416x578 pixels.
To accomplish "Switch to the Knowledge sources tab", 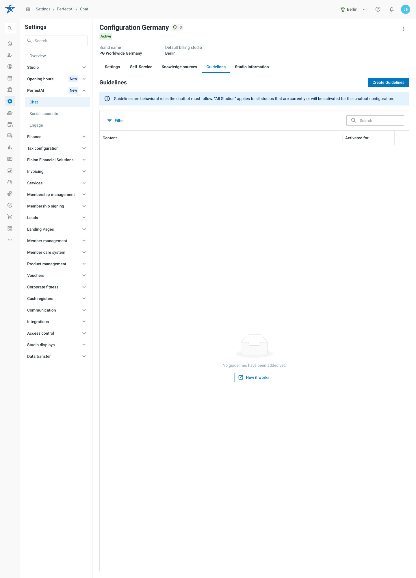I will [179, 67].
